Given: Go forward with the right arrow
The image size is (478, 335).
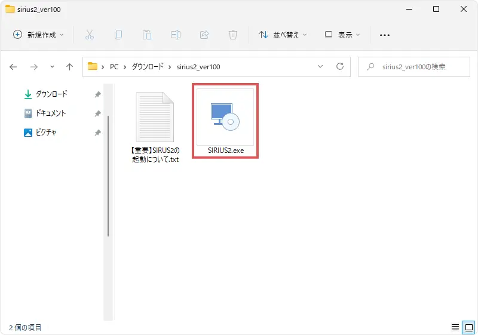Looking at the screenshot, I should coord(34,67).
